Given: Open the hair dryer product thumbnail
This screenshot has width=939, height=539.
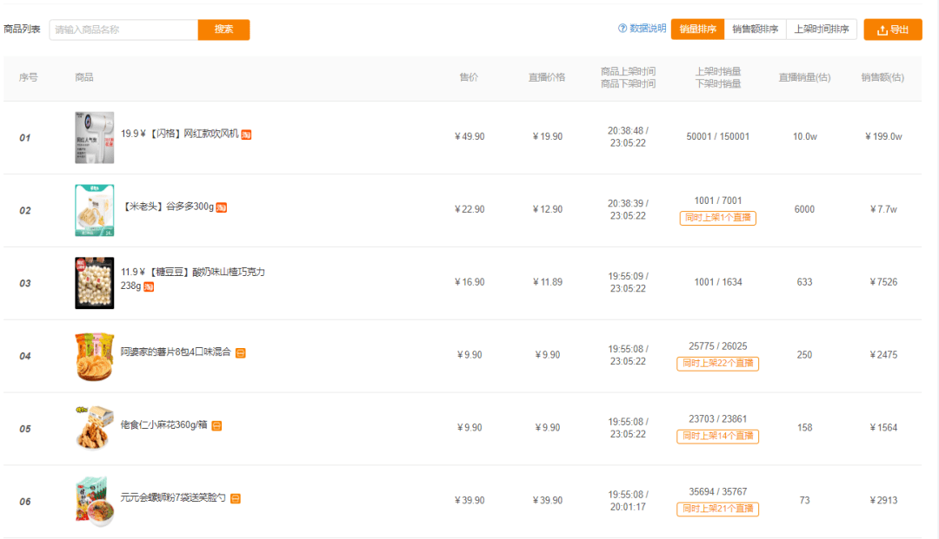Looking at the screenshot, I should tap(94, 137).
